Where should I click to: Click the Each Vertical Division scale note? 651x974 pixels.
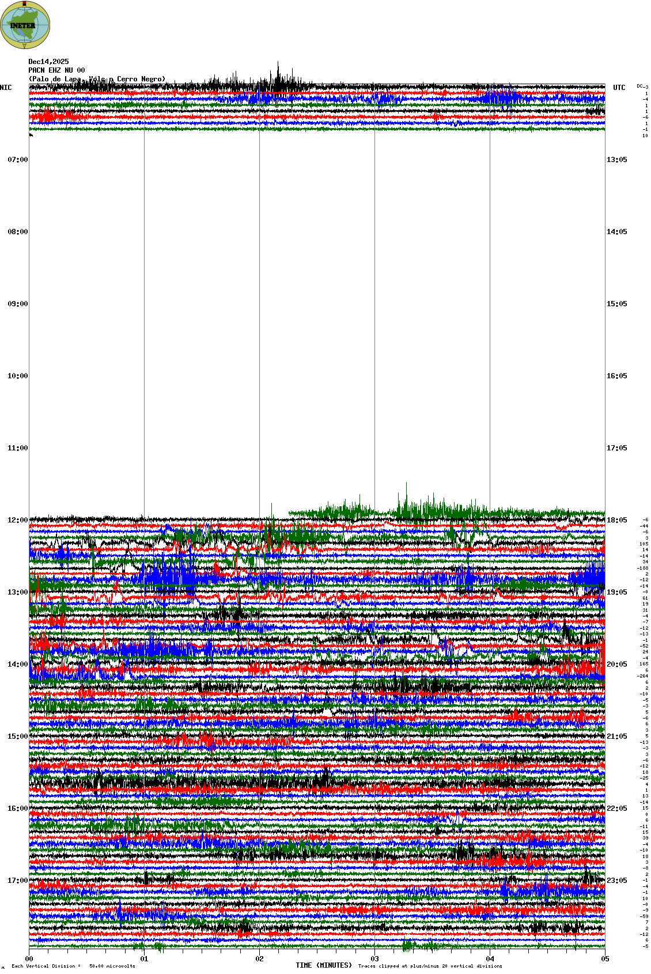tap(73, 966)
